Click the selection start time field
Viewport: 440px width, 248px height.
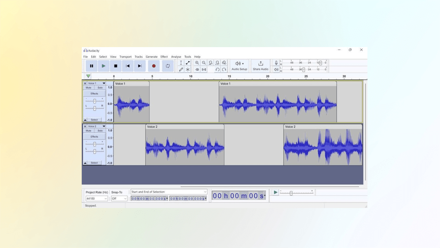(x=149, y=199)
